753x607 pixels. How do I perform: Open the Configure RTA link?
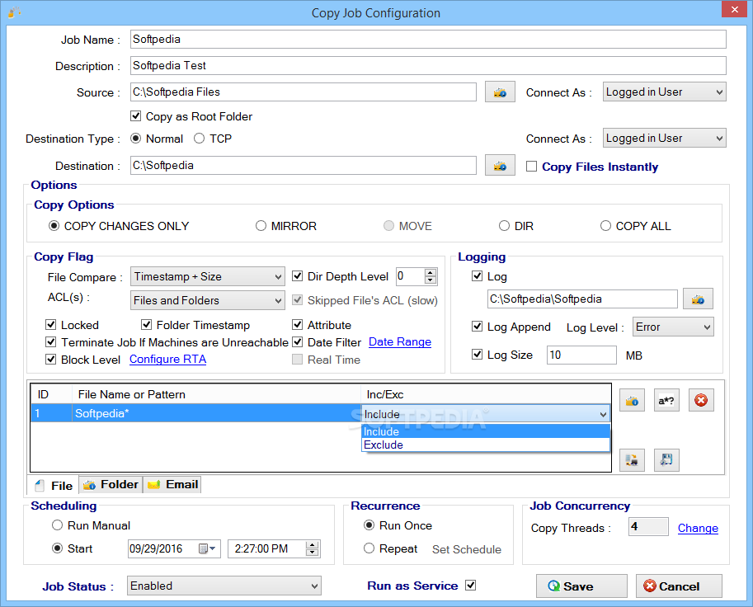pos(167,360)
